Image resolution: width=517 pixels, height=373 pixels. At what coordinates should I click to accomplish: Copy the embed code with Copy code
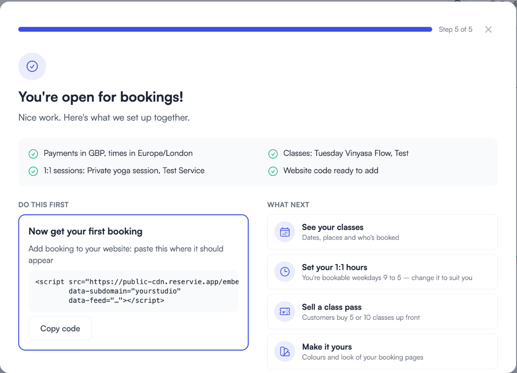(x=60, y=328)
